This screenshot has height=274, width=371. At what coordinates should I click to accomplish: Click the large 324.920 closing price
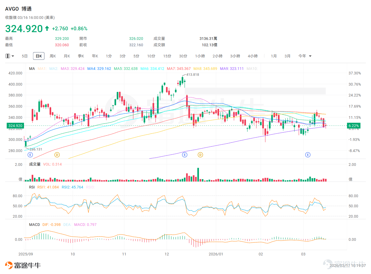24,28
